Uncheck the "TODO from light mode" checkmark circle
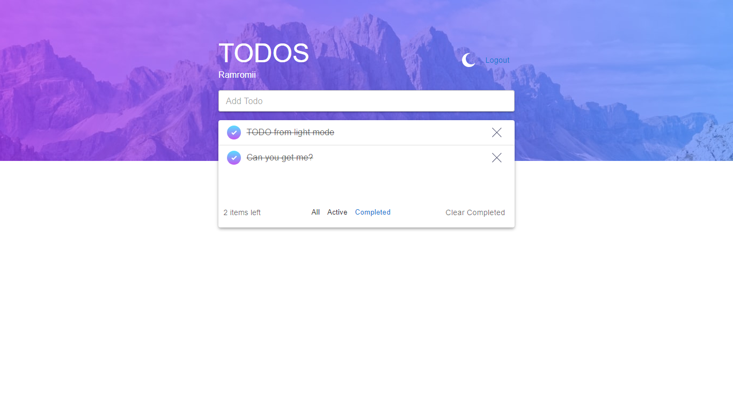This screenshot has width=733, height=412. 234,133
